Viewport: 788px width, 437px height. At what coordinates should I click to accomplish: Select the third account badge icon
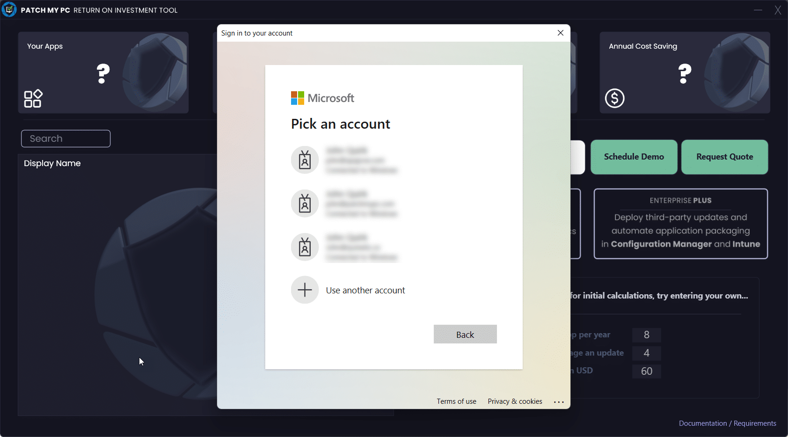pyautogui.click(x=305, y=247)
